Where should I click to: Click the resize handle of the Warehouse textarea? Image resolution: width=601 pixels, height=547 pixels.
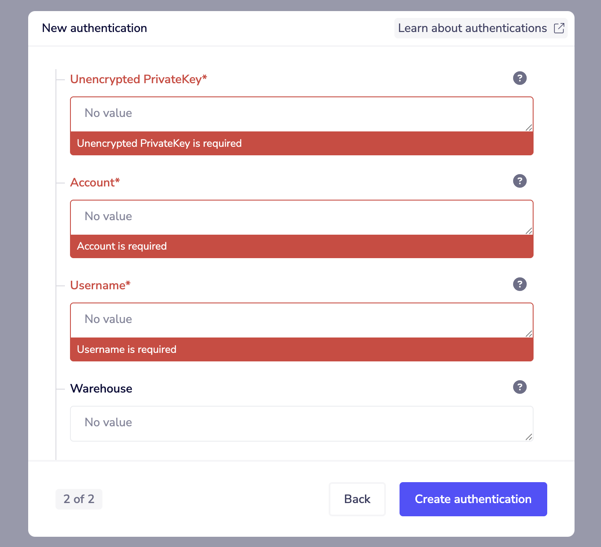pos(529,437)
